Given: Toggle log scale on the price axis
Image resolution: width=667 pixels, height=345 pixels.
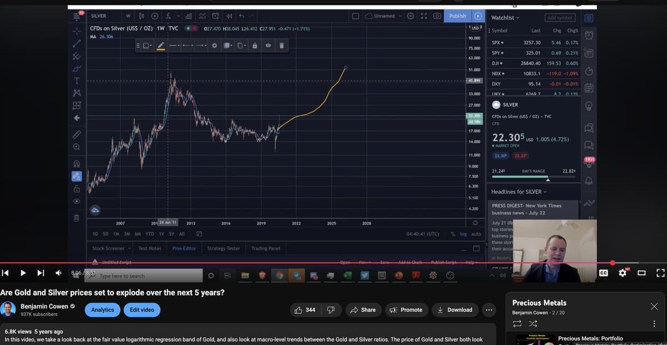Looking at the screenshot, I should 464,234.
